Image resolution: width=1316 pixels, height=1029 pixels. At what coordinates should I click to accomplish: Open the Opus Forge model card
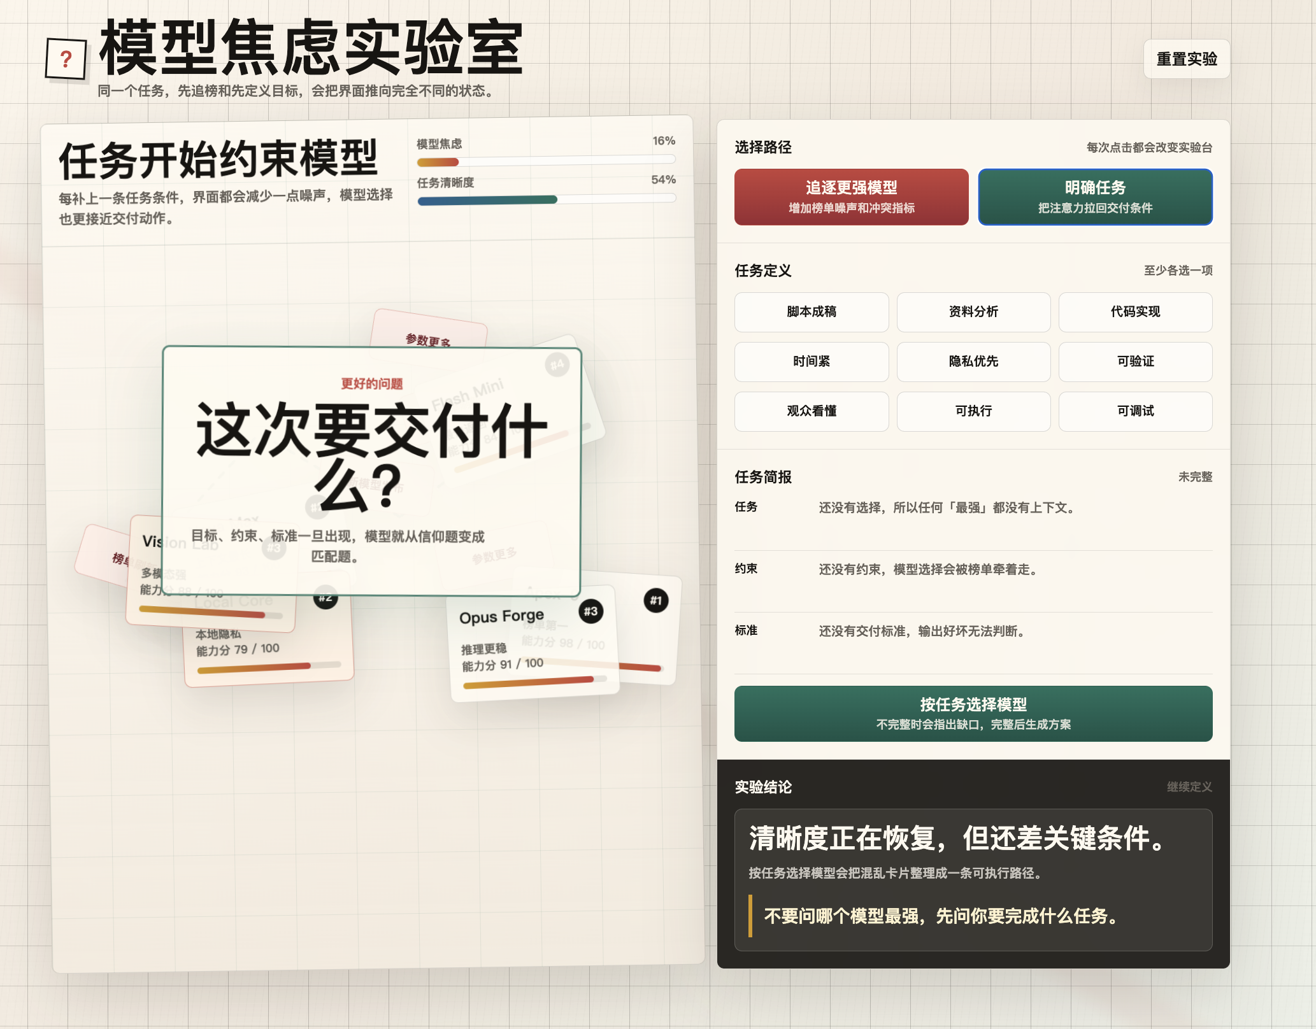pos(533,643)
